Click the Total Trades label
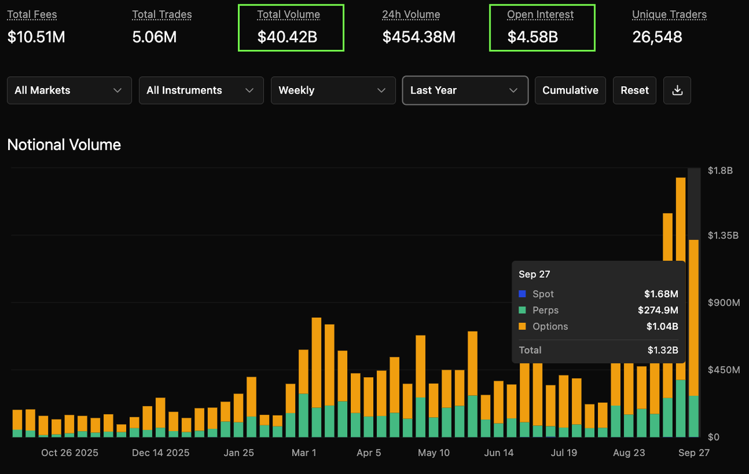The height and width of the screenshot is (474, 749). pyautogui.click(x=162, y=14)
